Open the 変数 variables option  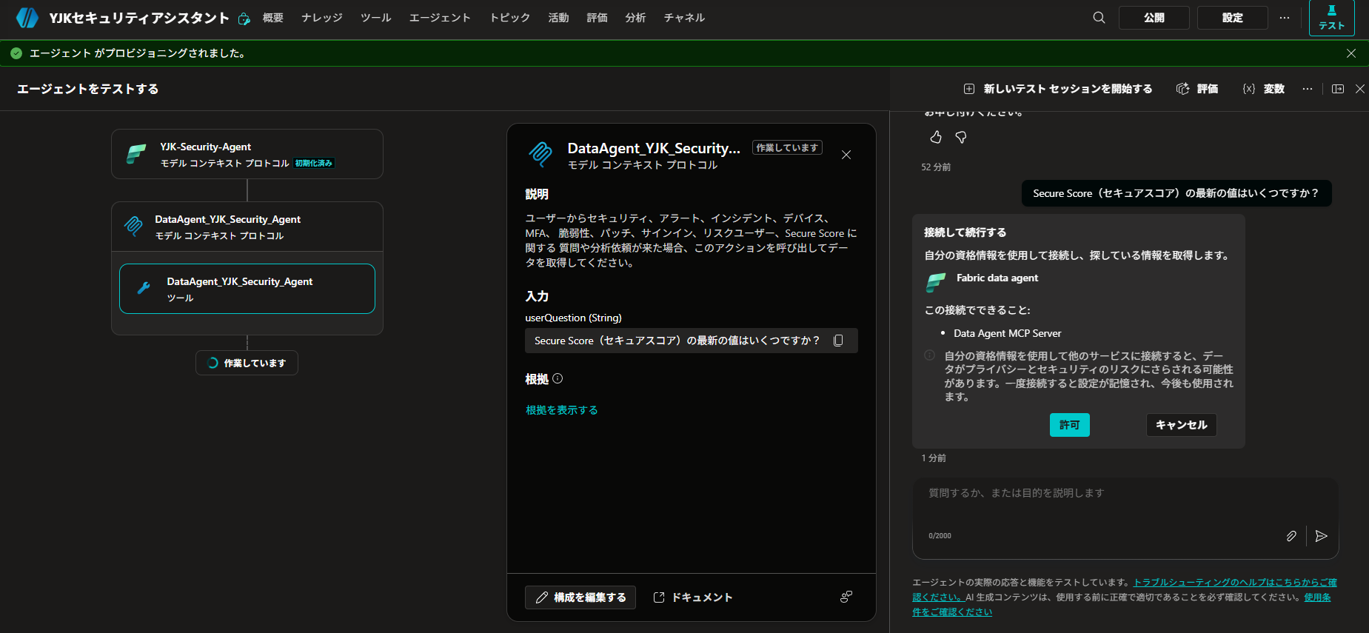(1263, 89)
